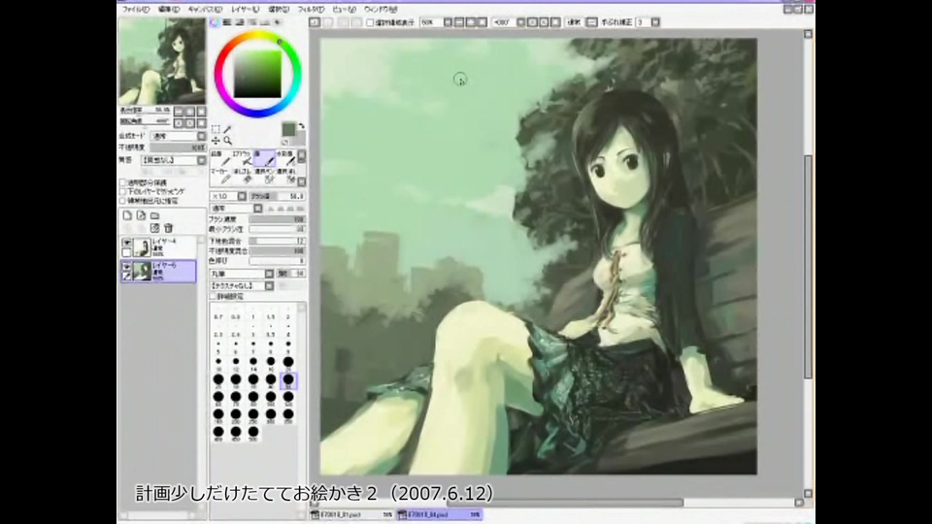
Task: Enable 詳細設定 (advanced settings) checkbox
Action: (x=214, y=296)
